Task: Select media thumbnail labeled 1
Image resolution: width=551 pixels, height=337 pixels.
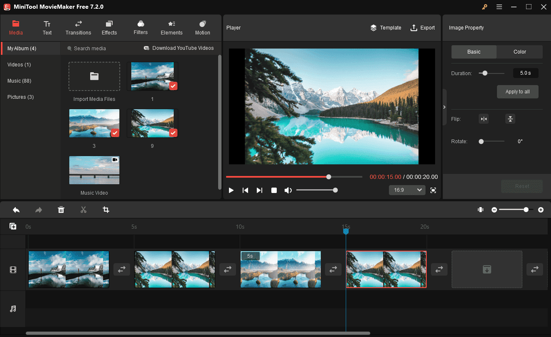Action: (x=153, y=76)
